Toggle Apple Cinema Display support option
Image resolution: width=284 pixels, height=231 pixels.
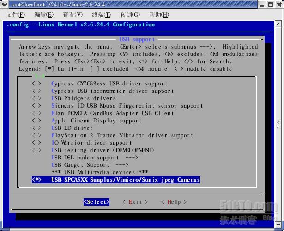coord(36,121)
